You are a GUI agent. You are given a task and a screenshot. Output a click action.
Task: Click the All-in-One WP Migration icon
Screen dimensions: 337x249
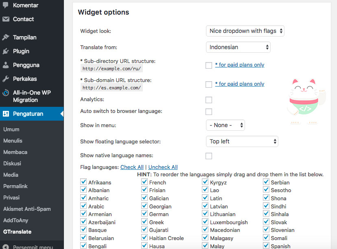click(x=6, y=93)
